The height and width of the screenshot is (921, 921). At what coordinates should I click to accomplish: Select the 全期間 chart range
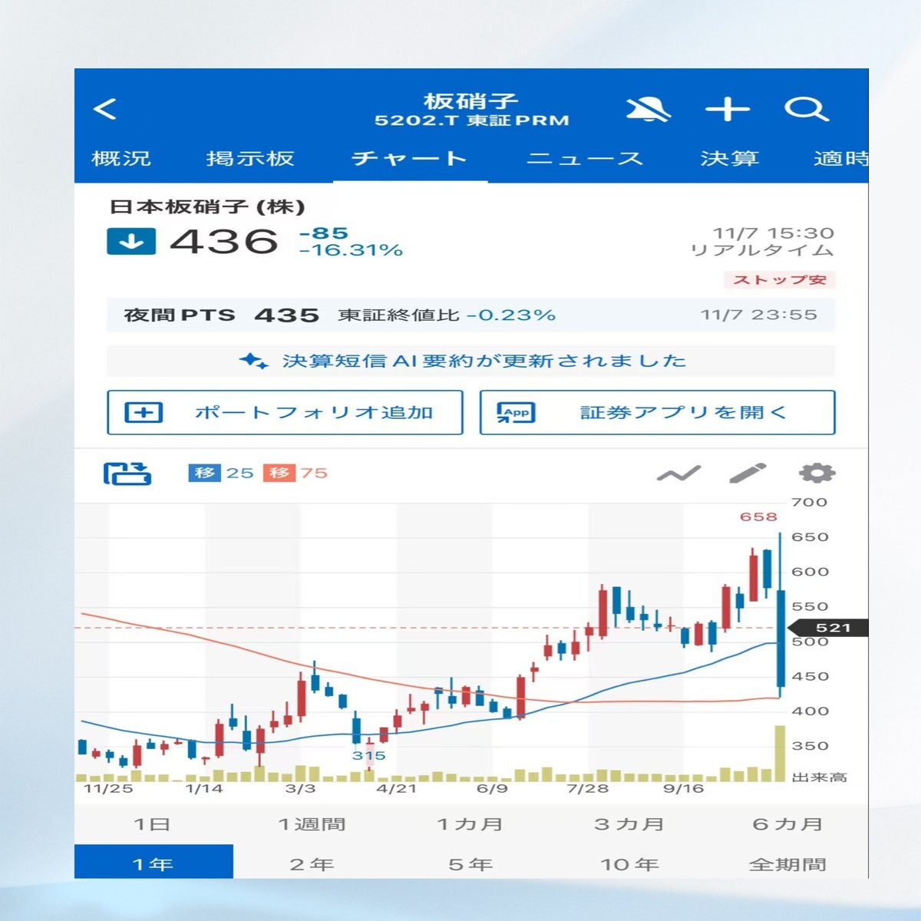[x=787, y=864]
